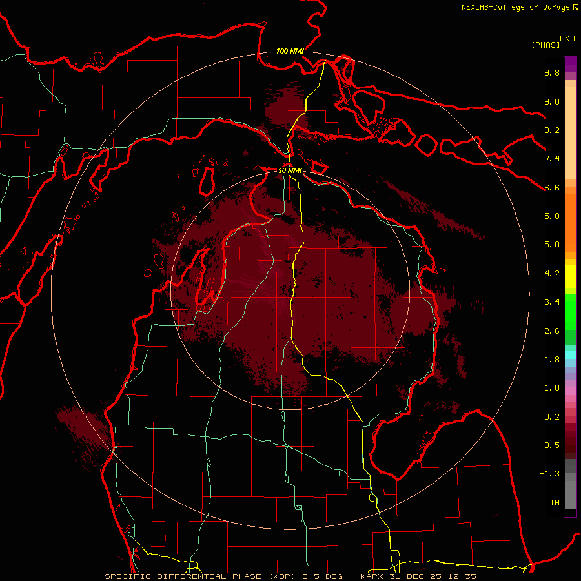
Task: Click the -0.5 value on the color scale
Action: (549, 445)
